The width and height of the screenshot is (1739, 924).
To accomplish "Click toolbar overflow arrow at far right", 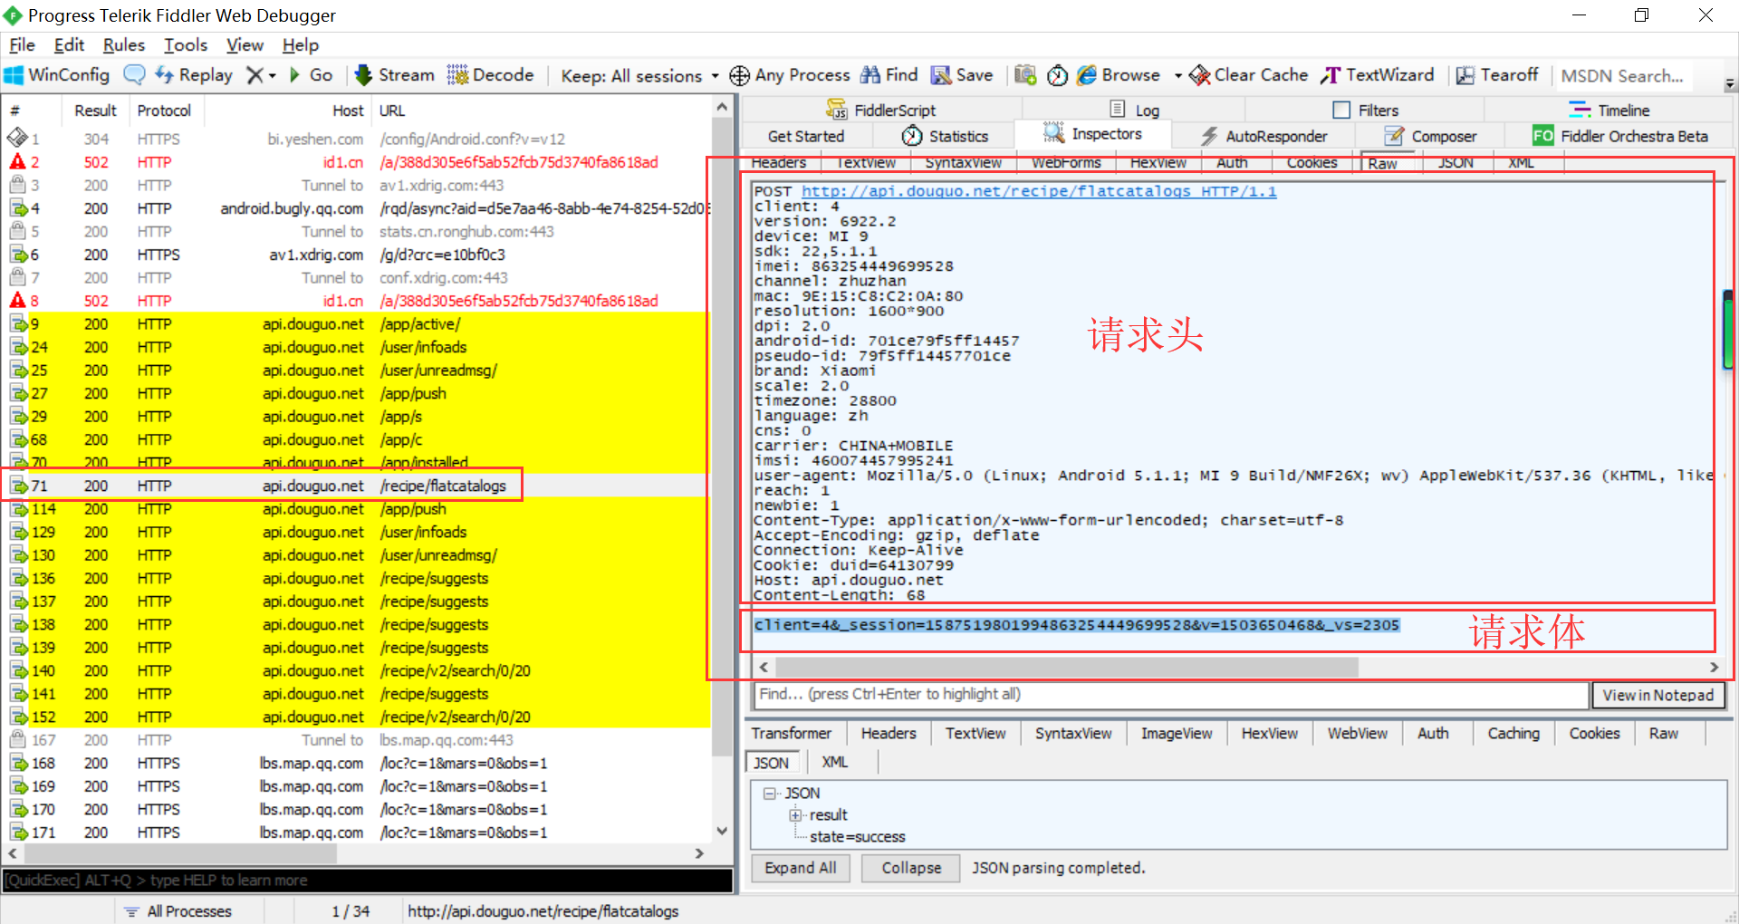I will point(1730,83).
